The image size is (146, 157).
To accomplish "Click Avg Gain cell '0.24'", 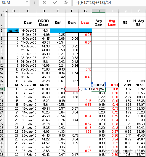I will tap(99, 85).
